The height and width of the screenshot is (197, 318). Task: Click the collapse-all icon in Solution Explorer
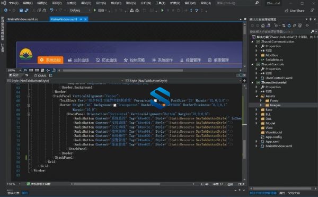(295, 25)
